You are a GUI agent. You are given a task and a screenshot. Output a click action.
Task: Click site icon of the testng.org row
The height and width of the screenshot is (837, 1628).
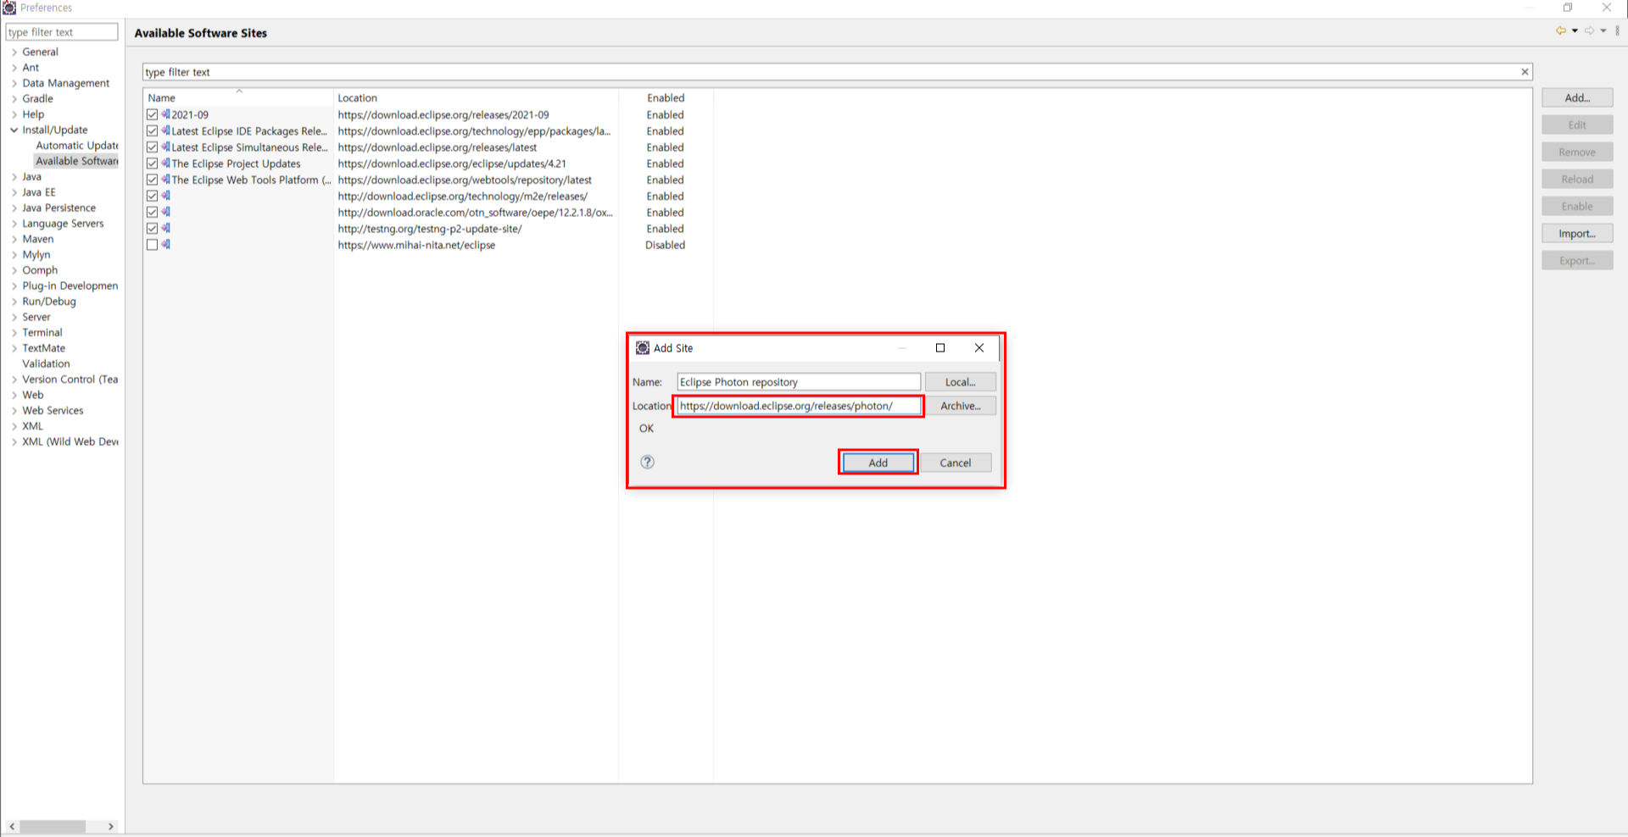(x=166, y=229)
